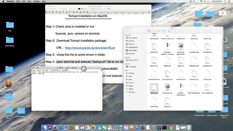Screen dimensions: 233x131
Task: Select tool-wrapper.sh file in Finder
Action: pyautogui.click(x=207, y=89)
